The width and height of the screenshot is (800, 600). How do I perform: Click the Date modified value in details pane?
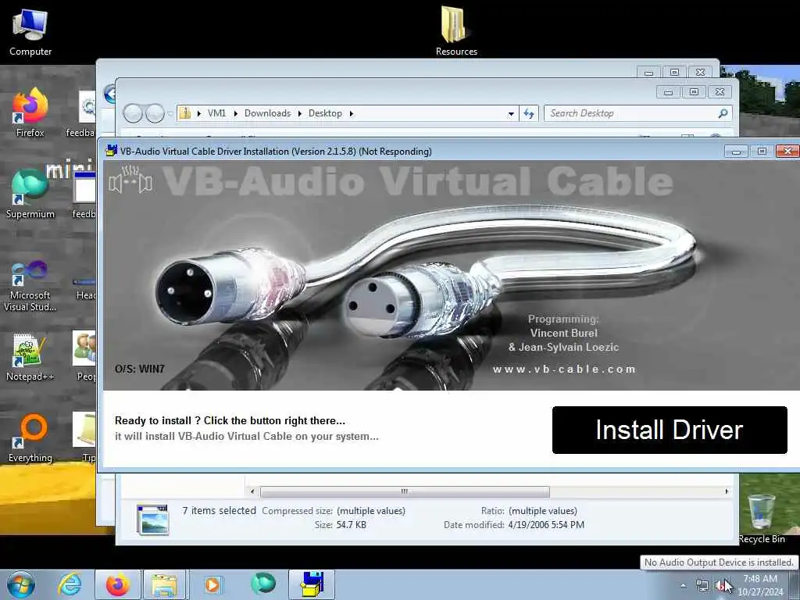pos(546,524)
